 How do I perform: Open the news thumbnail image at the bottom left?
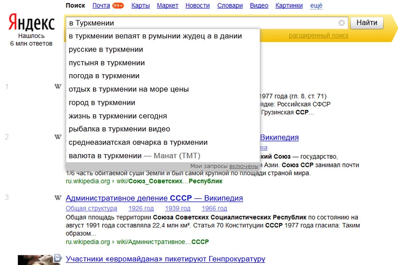[x=35, y=260]
